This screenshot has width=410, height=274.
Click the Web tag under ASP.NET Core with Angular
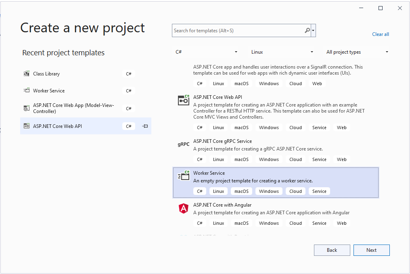pyautogui.click(x=341, y=223)
